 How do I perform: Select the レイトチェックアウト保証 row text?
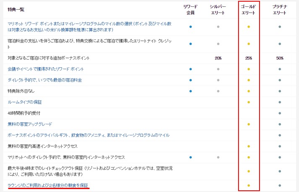(90, 171)
